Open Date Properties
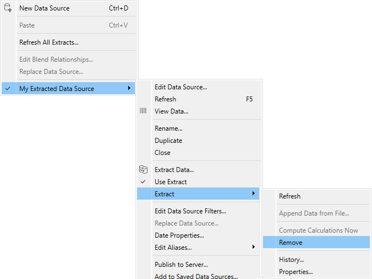Screen dimensions: 372x279 (x=179, y=235)
